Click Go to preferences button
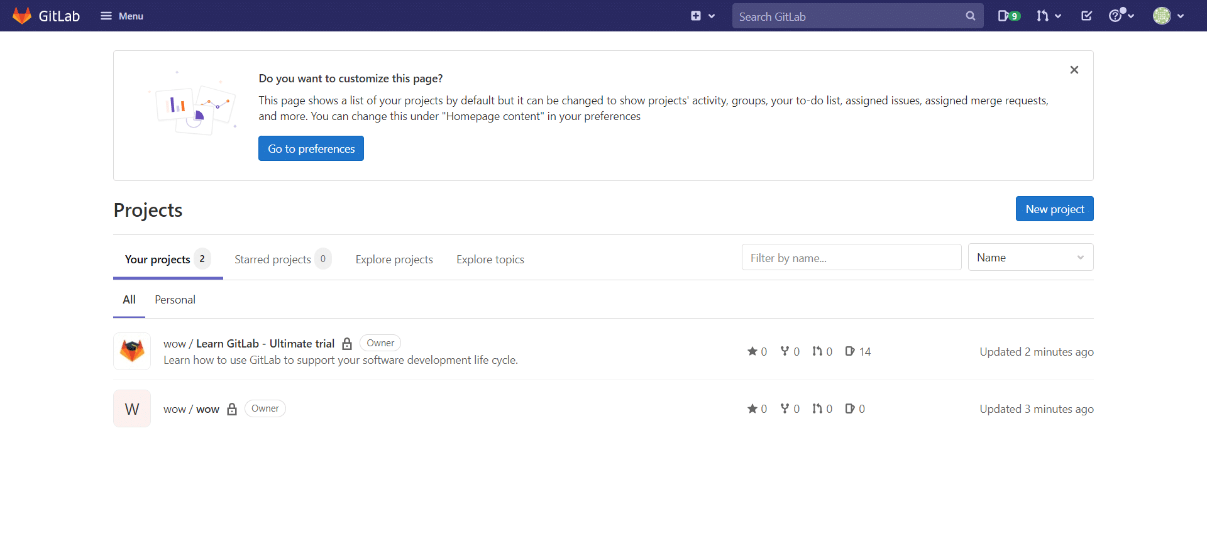Viewport: 1207px width, 553px height. click(x=311, y=148)
